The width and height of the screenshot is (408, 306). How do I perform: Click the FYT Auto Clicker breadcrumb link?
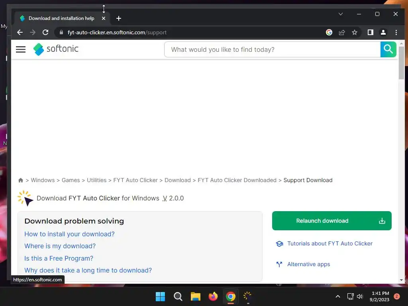(x=135, y=180)
